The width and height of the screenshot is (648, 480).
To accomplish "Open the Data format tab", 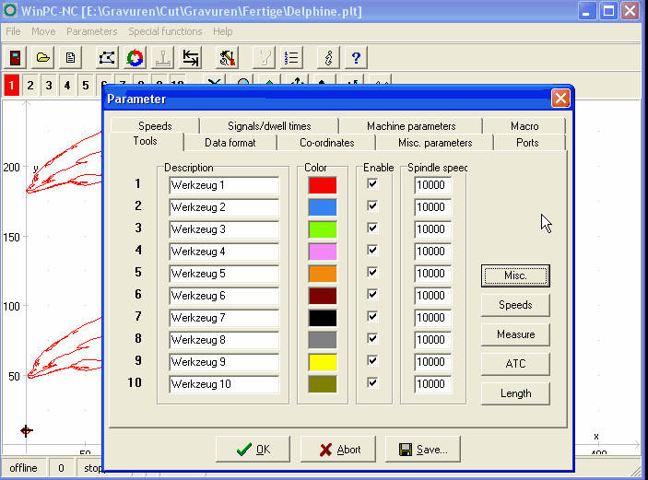I will click(230, 143).
